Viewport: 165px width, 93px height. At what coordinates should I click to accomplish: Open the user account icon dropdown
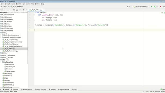point(128,7)
